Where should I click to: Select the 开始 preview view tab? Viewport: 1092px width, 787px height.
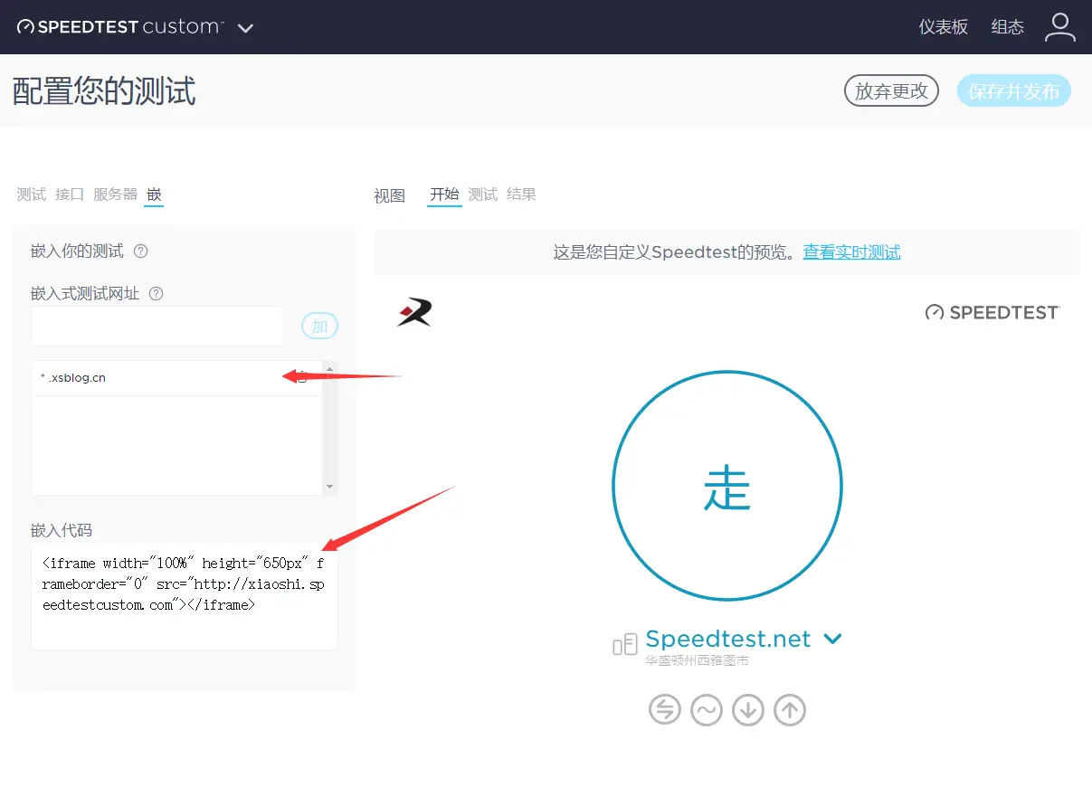[x=444, y=194]
